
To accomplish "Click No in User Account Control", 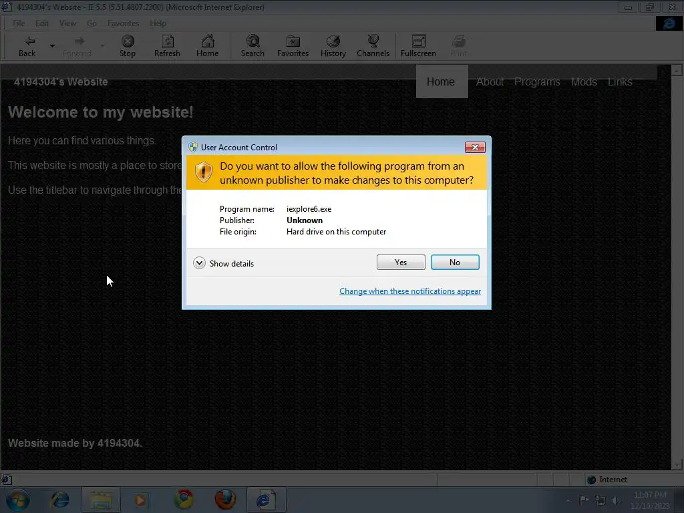I will 454,262.
